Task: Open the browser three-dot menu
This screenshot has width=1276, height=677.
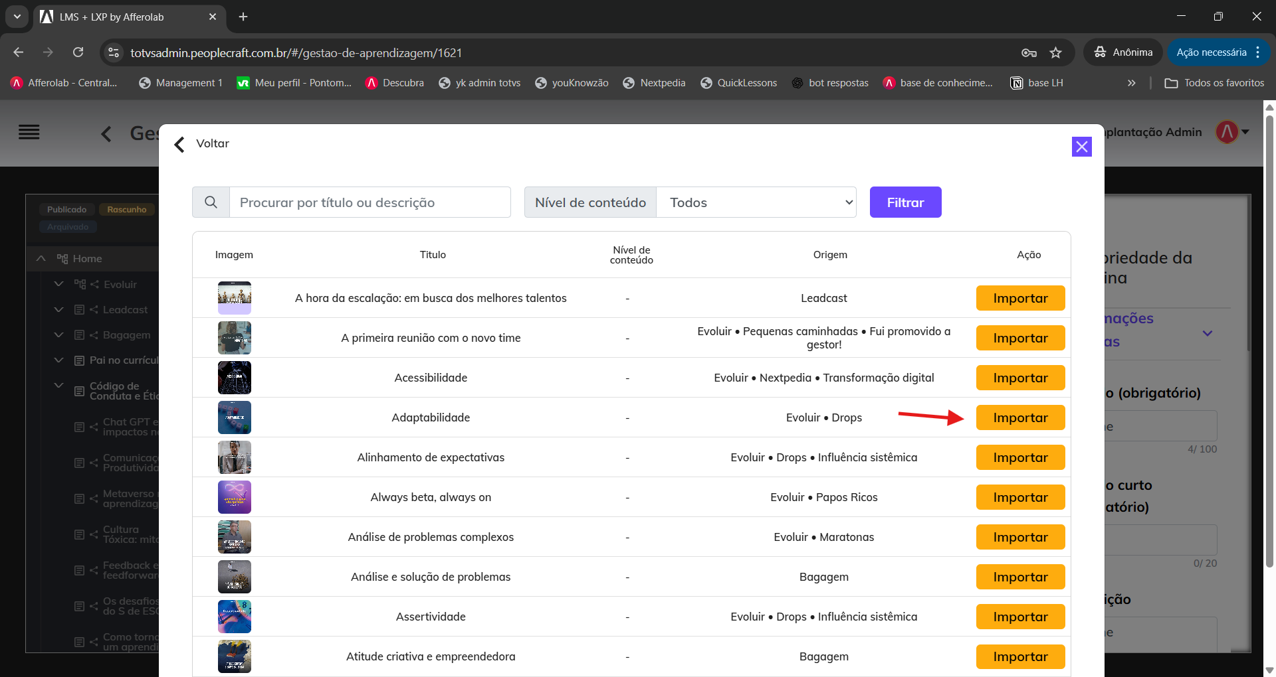Action: click(x=1259, y=52)
